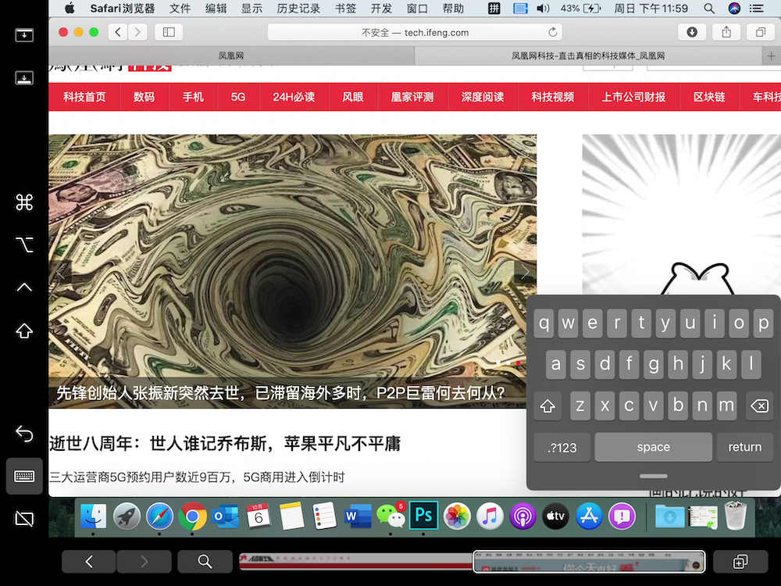781x586 pixels.
Task: Reload the page in address bar
Action: 553,32
